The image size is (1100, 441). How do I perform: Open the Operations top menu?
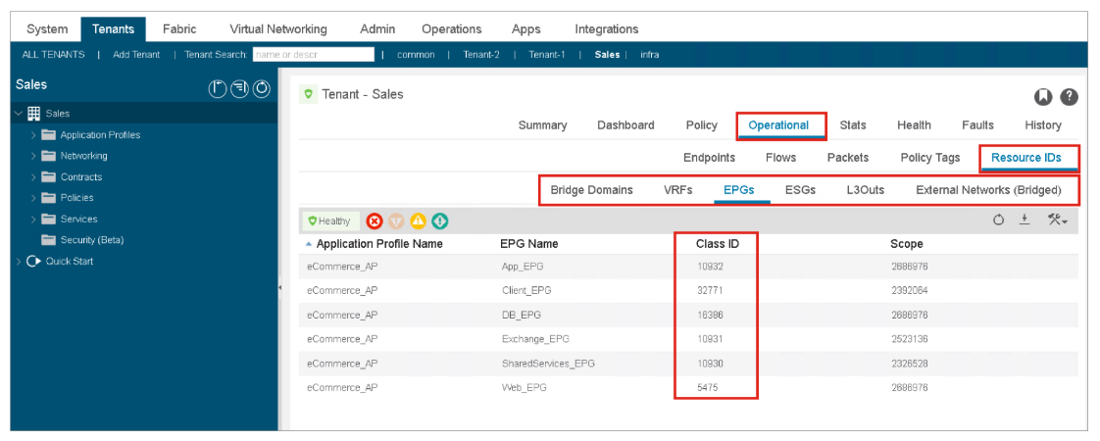coord(452,28)
